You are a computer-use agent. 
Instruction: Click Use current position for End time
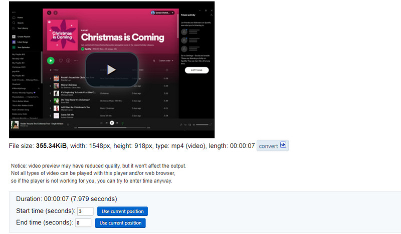[120, 223]
